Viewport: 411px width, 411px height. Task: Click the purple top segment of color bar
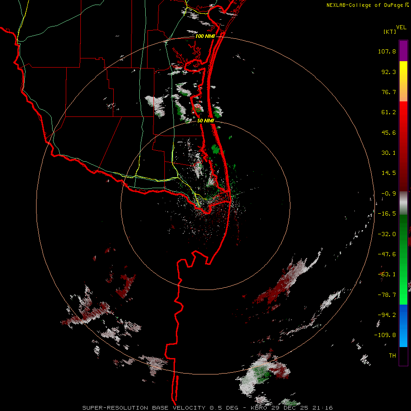403,51
